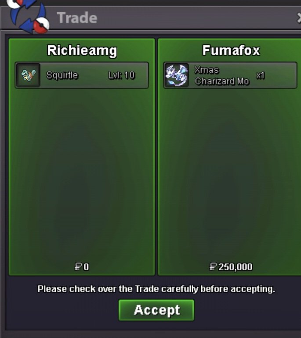Screen dimensions: 301x338
Task: Click the Trade title text
Action: pos(77,18)
